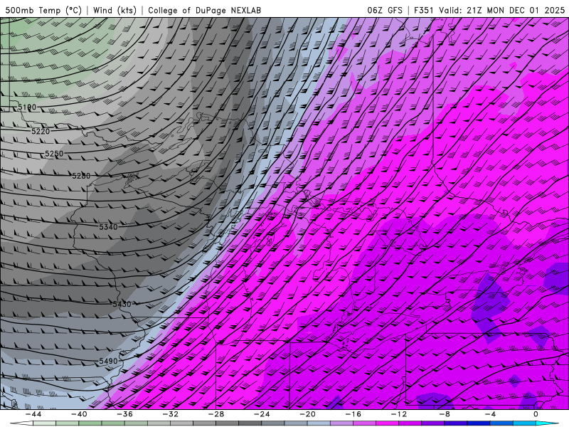Click the -28 value on color scale
Image resolution: width=569 pixels, height=427 pixels.
coord(216,414)
